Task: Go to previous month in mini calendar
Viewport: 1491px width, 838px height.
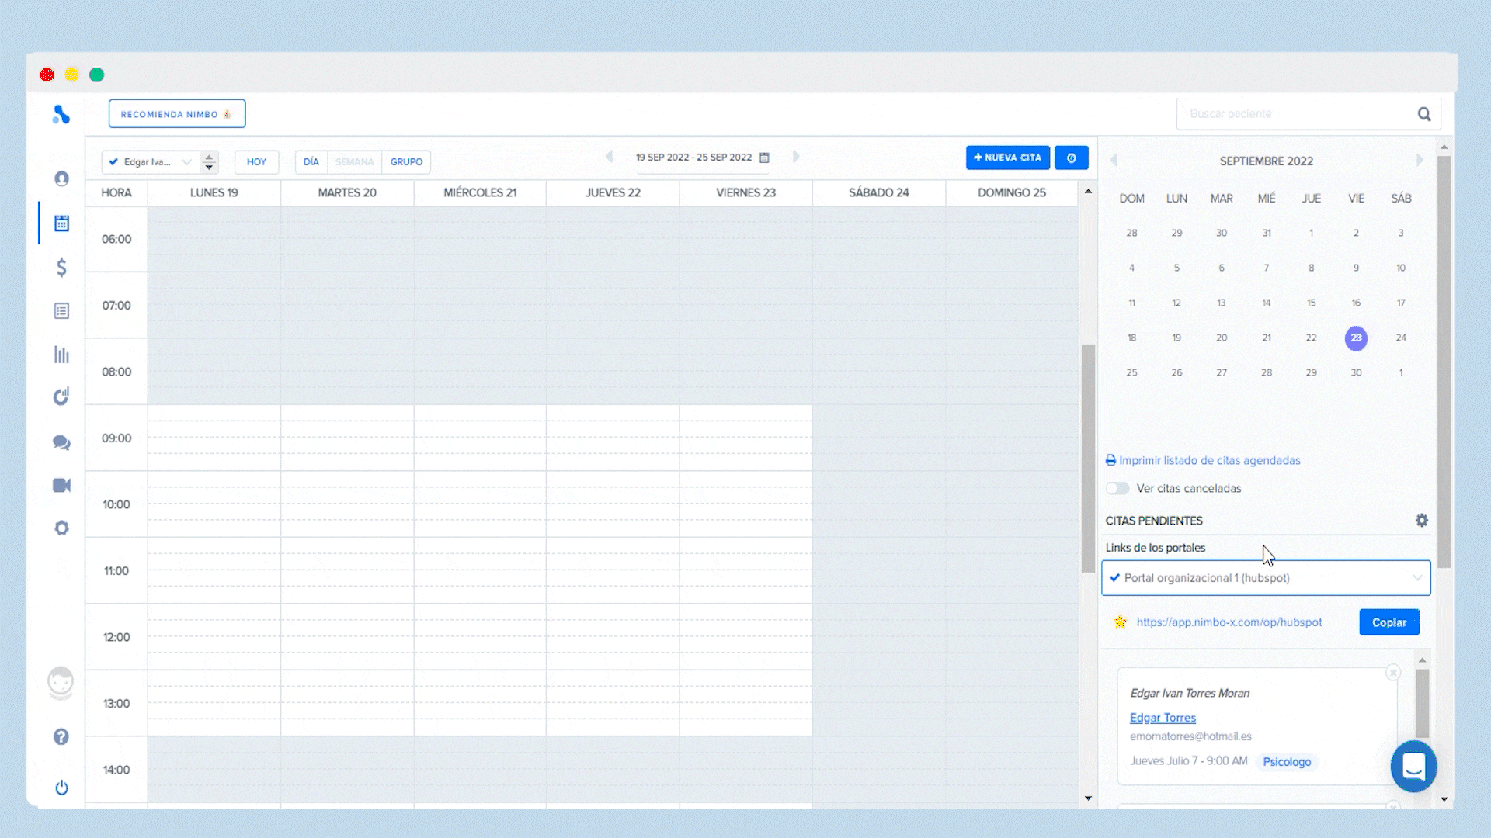Action: pos(1114,160)
